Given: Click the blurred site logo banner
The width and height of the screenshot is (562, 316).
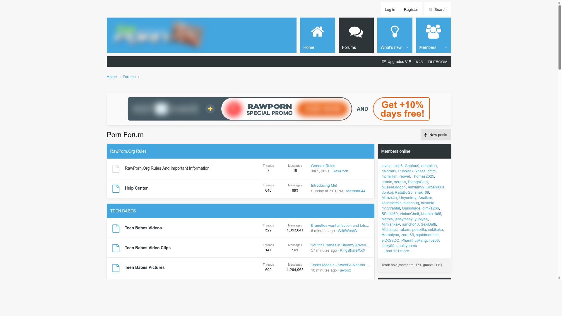Looking at the screenshot, I should (158, 35).
